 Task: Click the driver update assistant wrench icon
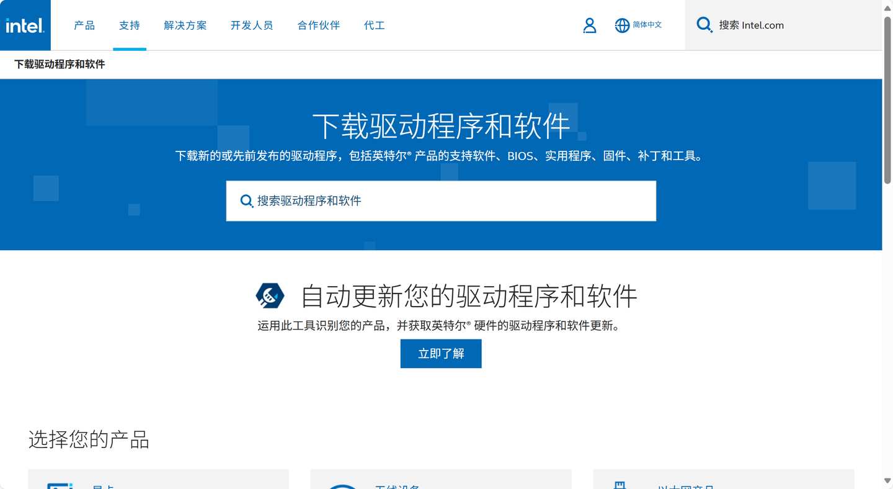(270, 295)
